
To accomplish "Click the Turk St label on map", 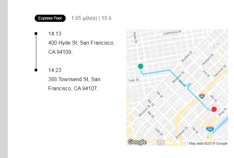I will [134, 80].
